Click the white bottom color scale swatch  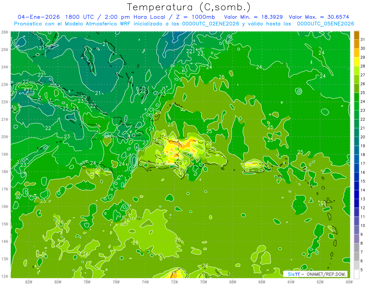pyautogui.click(x=356, y=274)
